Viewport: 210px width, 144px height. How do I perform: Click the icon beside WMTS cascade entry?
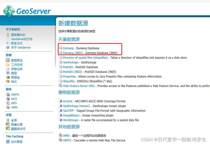tap(61, 140)
